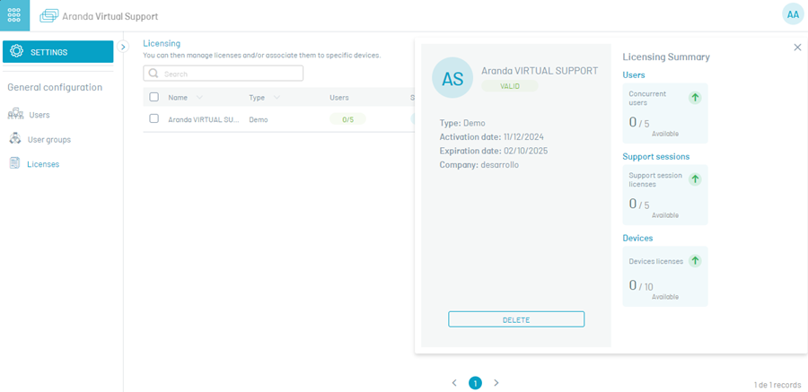Click the Users heading in Licensing Summary
This screenshot has width=808, height=392.
633,75
